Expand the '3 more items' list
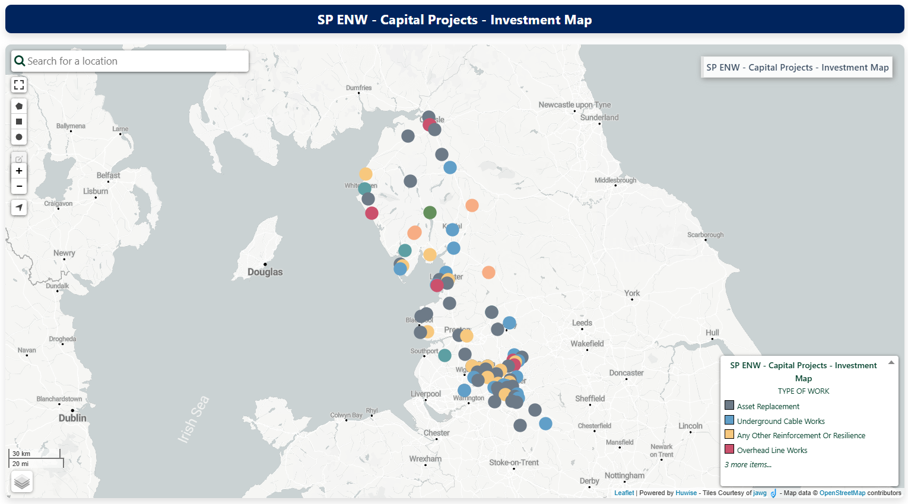908x504 pixels. pyautogui.click(x=748, y=464)
